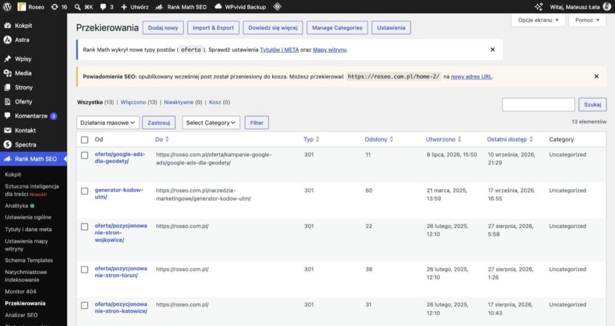Click the Wpisy pin icon
This screenshot has width=615, height=326.
click(7, 59)
